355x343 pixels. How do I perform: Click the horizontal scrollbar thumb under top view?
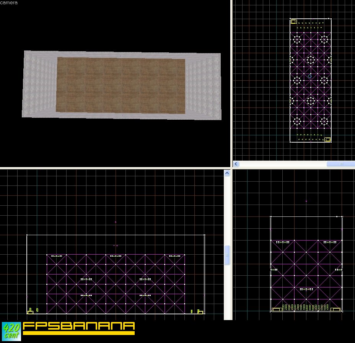(x=340, y=164)
